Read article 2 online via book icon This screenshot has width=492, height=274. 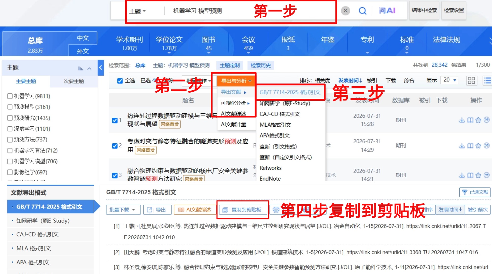click(470, 146)
